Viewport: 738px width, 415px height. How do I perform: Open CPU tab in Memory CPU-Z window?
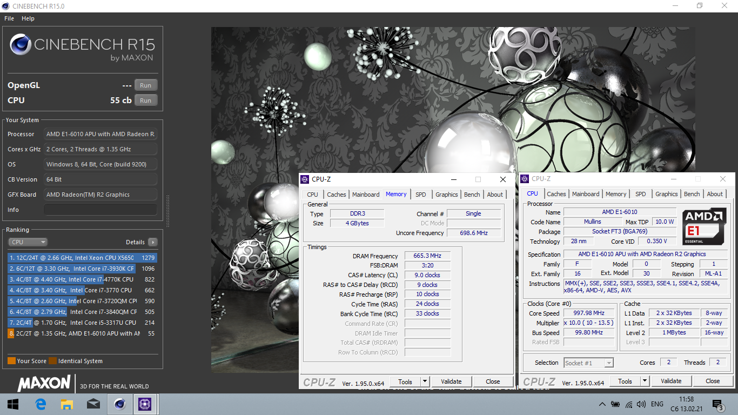click(x=312, y=195)
